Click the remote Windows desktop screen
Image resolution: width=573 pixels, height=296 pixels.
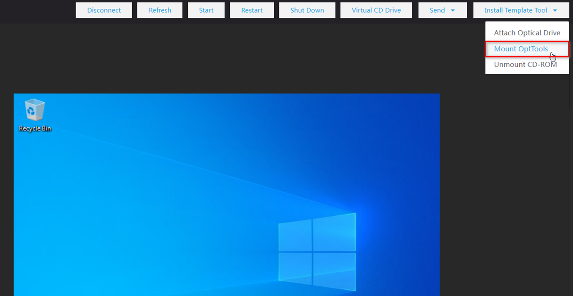click(x=227, y=195)
